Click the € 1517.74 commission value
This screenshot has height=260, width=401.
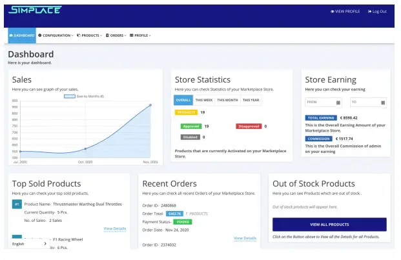click(344, 139)
